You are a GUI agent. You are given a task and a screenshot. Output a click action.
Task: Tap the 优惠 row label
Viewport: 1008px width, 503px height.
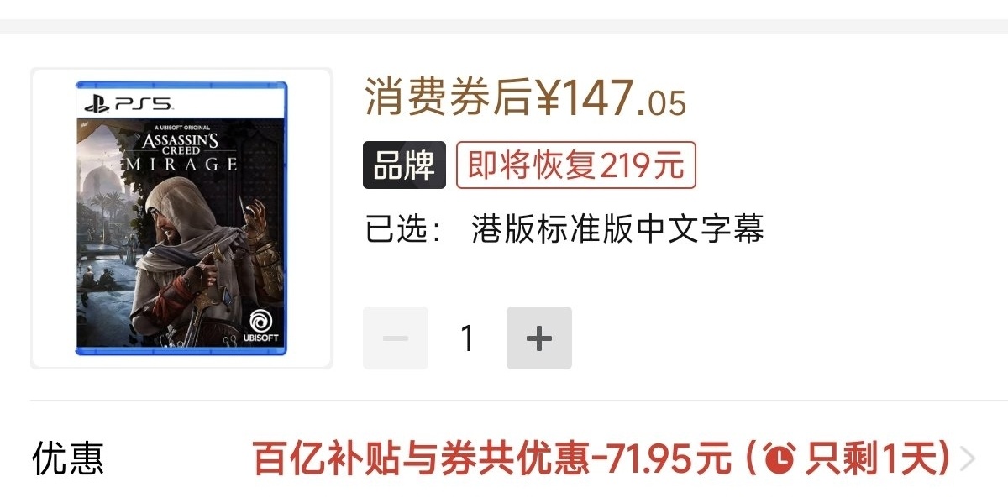[68, 459]
